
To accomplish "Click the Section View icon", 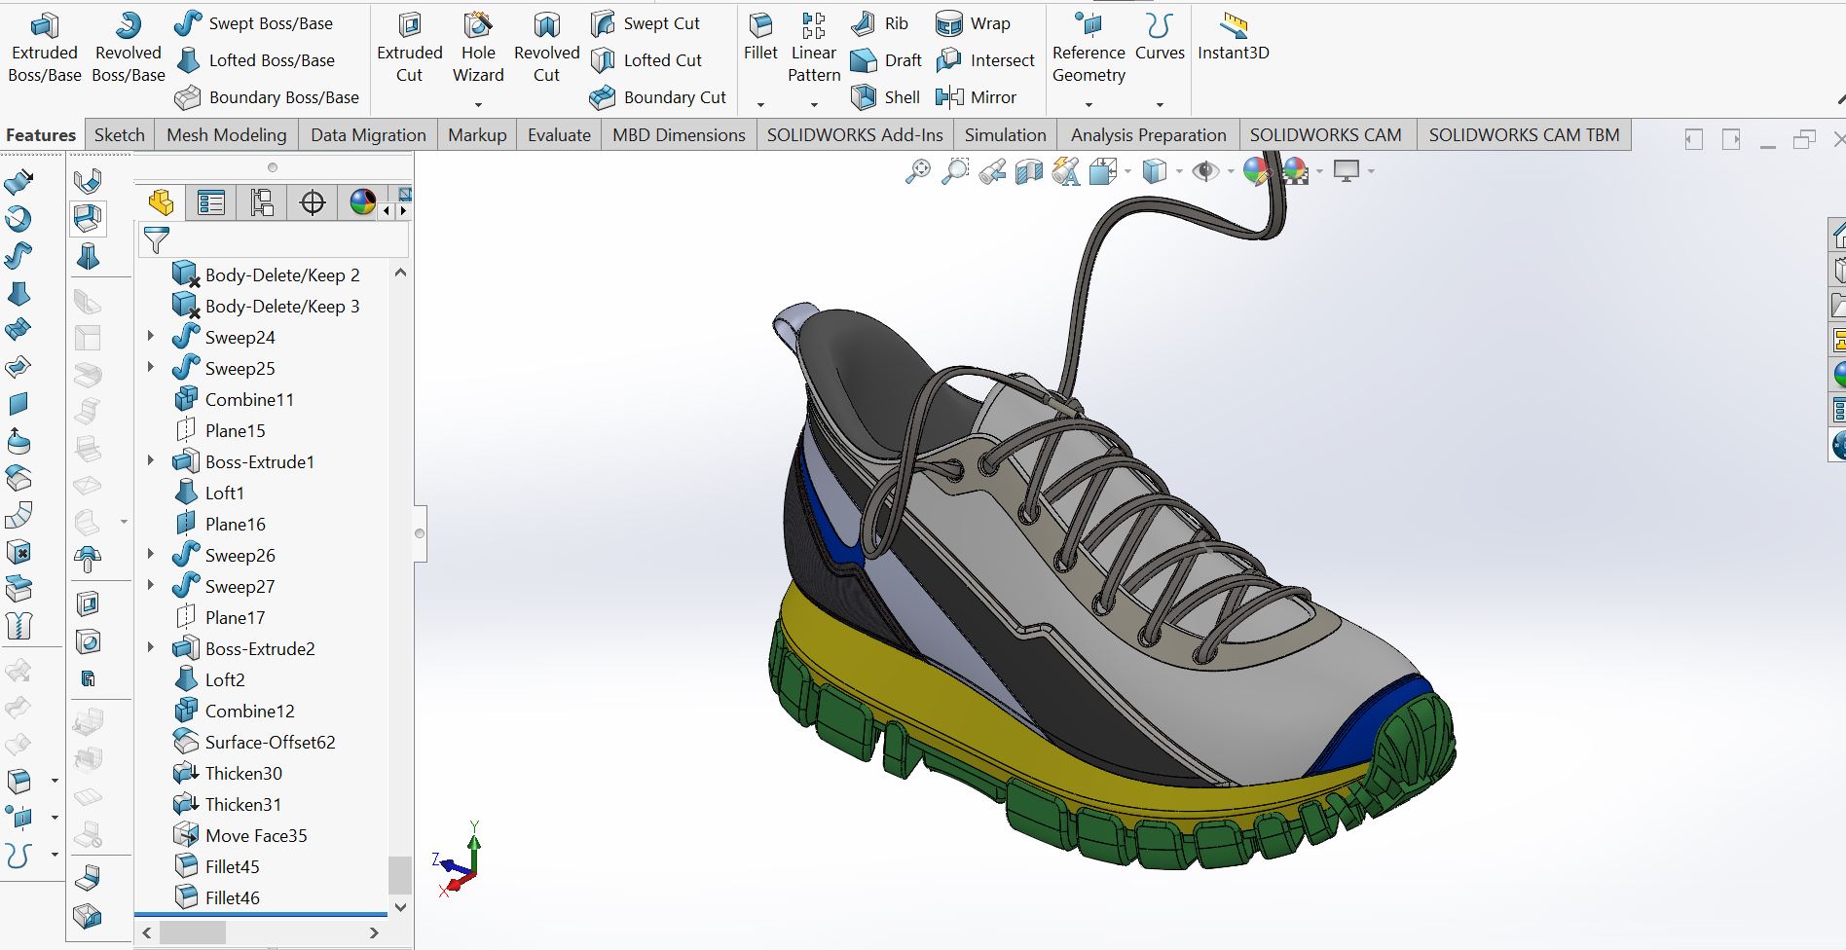I will click(x=1029, y=172).
